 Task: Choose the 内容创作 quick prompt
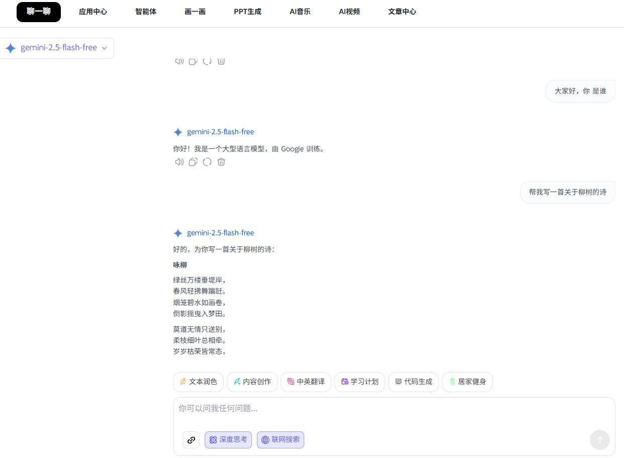252,382
